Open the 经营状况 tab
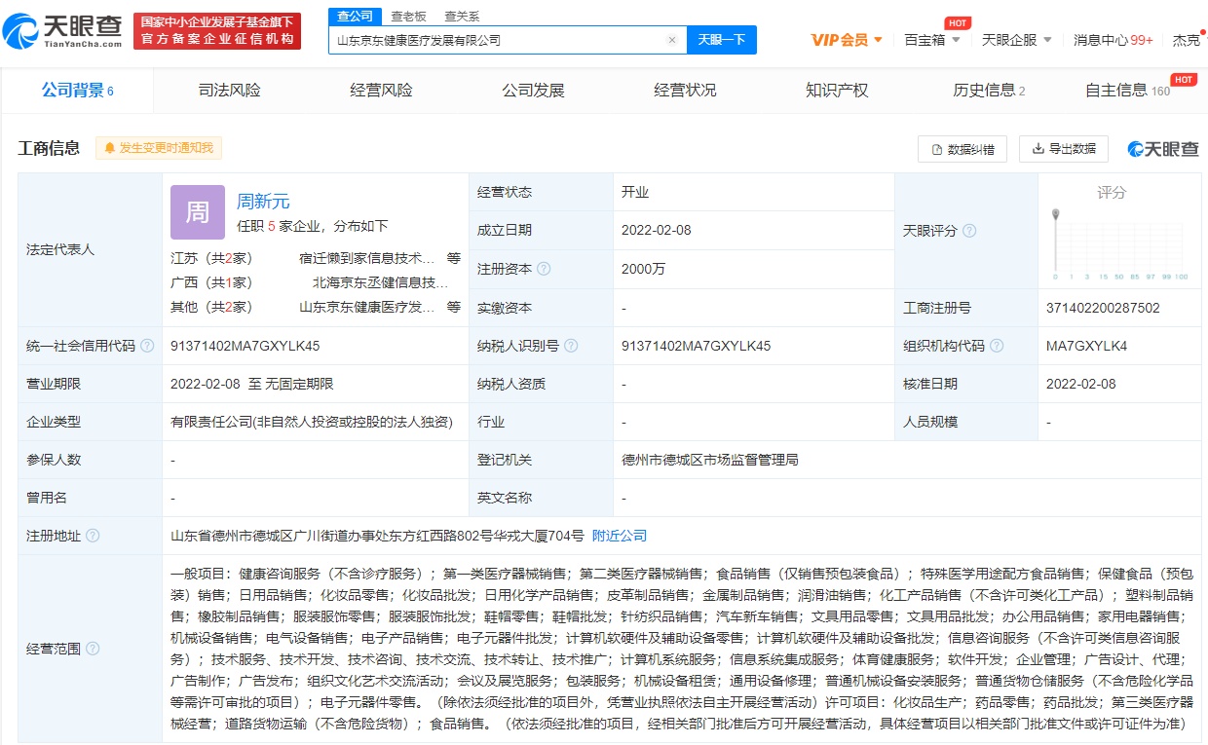The width and height of the screenshot is (1208, 745). (x=686, y=91)
